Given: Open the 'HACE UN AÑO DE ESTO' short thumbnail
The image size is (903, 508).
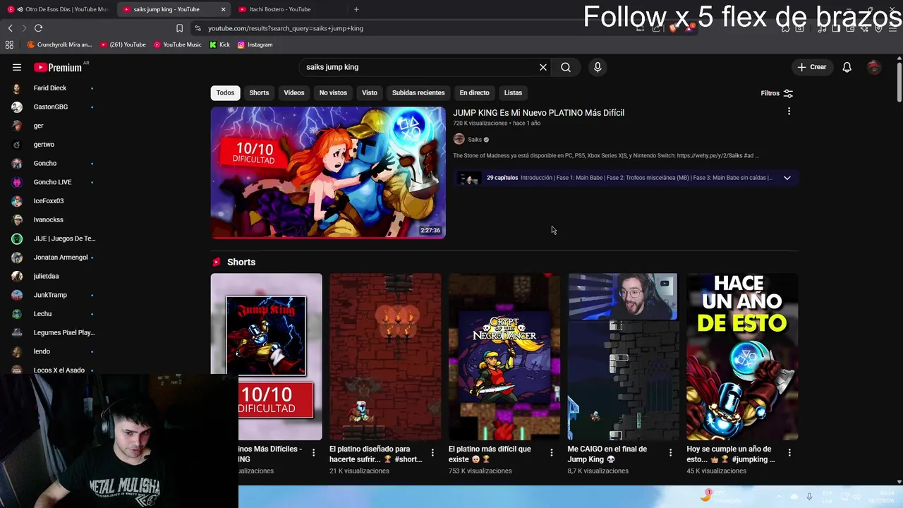Looking at the screenshot, I should [742, 356].
